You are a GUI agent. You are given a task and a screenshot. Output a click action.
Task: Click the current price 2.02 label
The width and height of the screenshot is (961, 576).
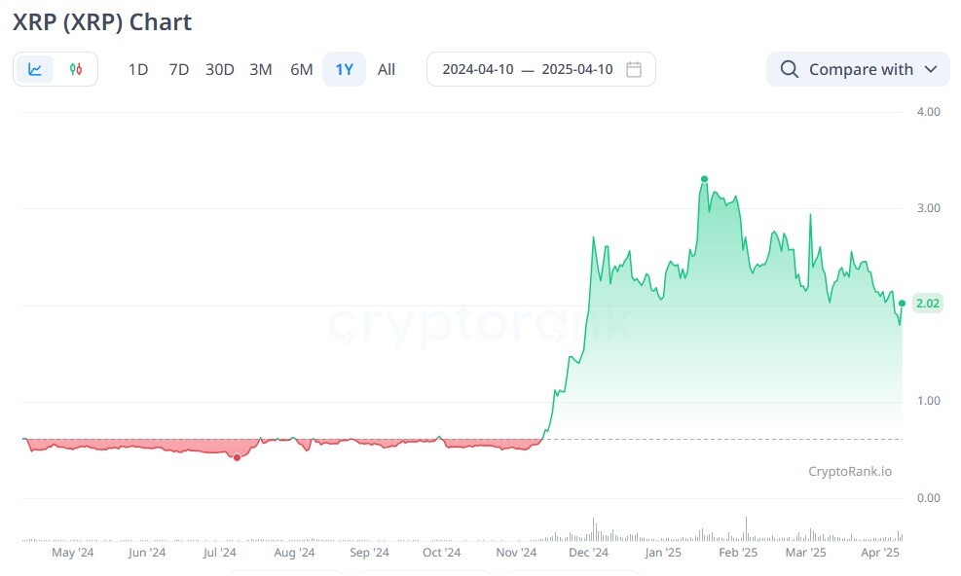(927, 304)
